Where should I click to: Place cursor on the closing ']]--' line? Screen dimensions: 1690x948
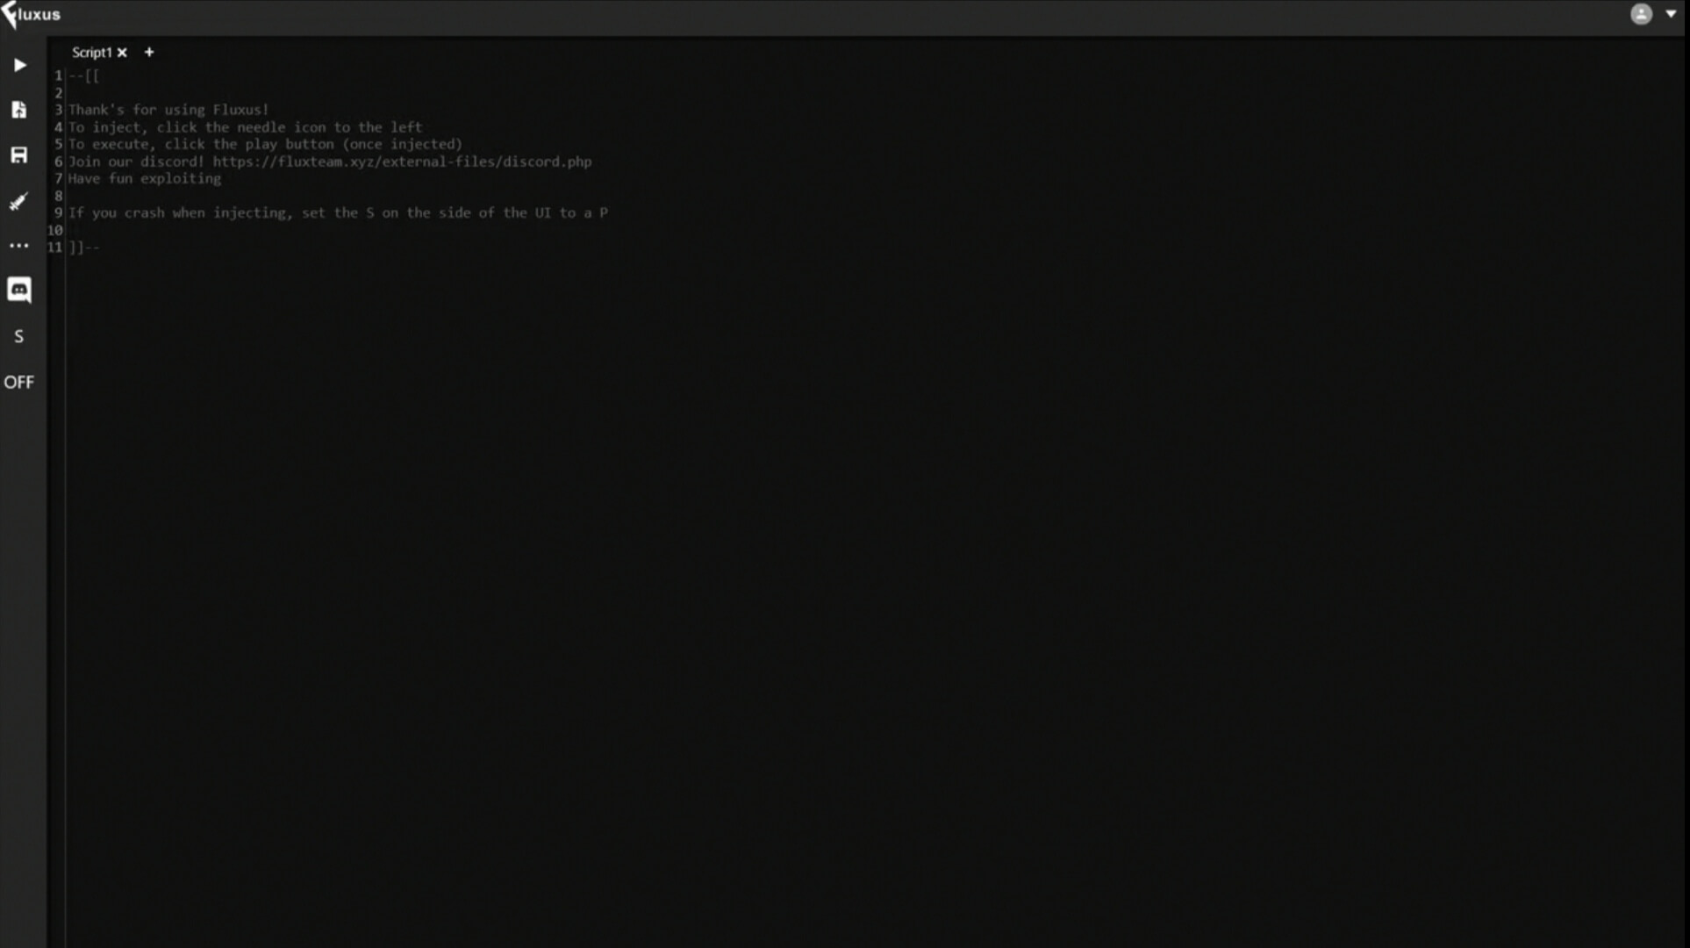pos(84,248)
